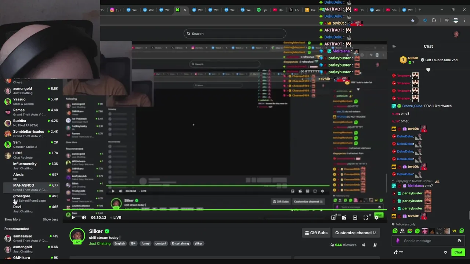Click the Gift Subs button
The width and height of the screenshot is (470, 264).
316,233
